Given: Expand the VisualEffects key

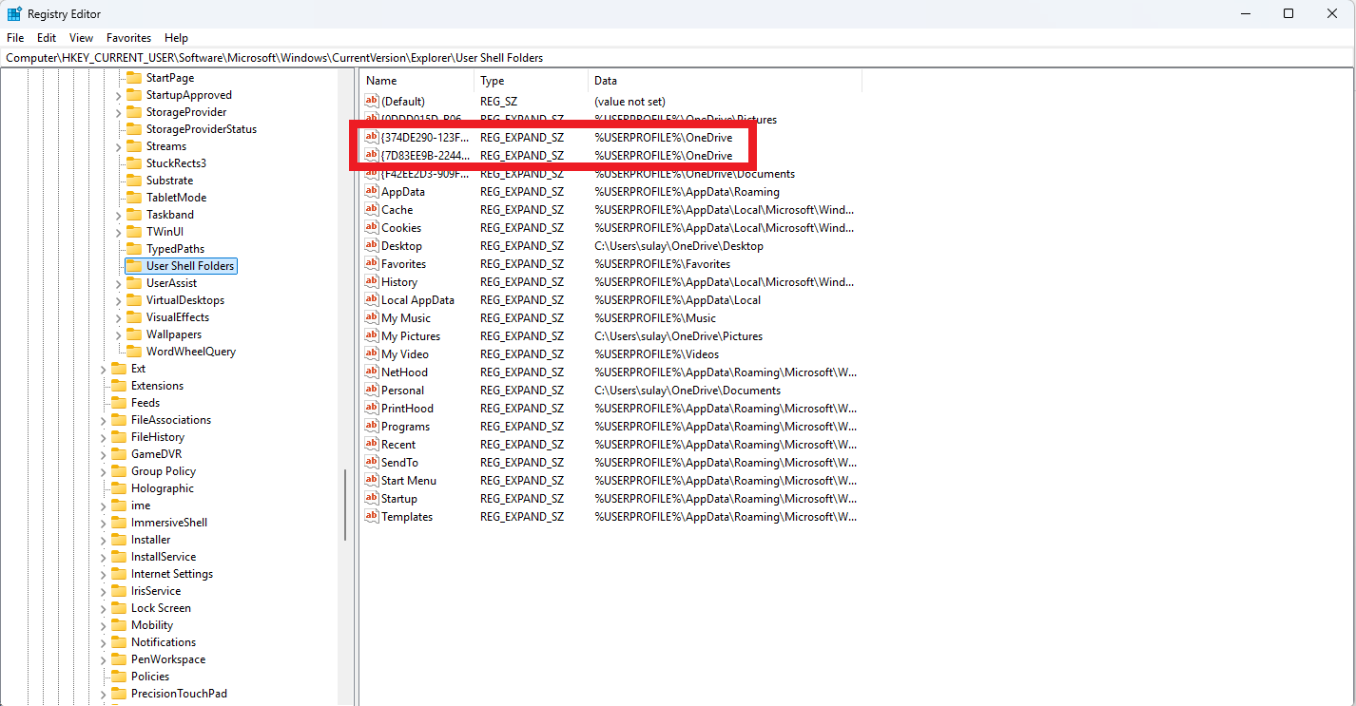Looking at the screenshot, I should point(119,317).
